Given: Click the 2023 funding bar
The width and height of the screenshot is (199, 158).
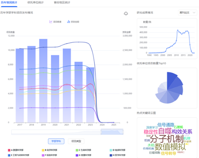Looking at the screenshot, I should click(90, 95).
